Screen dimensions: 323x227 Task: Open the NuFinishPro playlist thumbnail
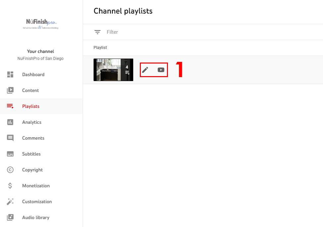coord(113,70)
